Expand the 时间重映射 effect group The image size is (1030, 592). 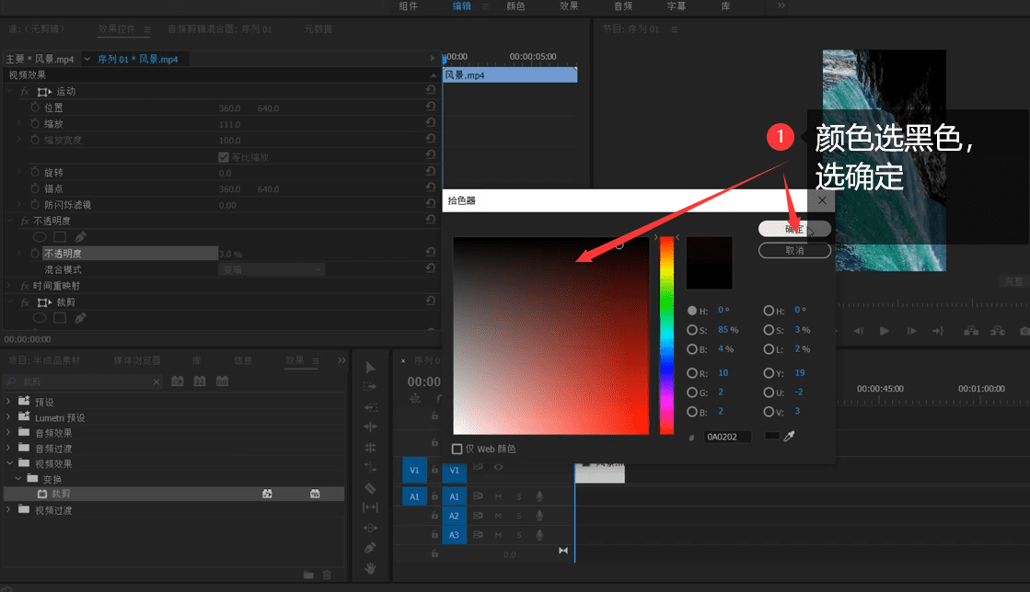[8, 286]
